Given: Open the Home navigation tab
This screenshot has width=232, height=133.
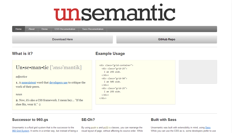Looking at the screenshot, I should point(19,29).
